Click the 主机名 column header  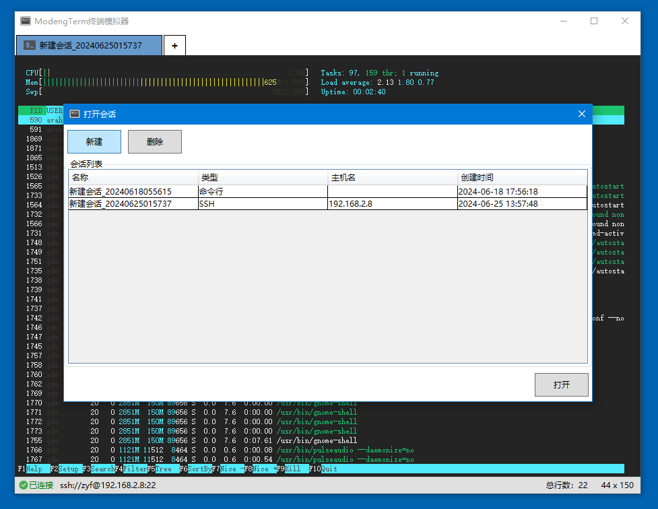[x=393, y=178]
